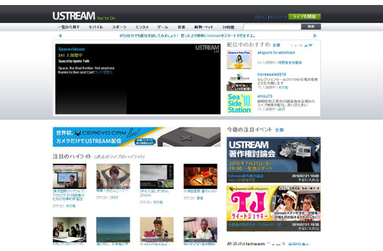Open the older man video thumbnail
The height and width of the screenshot is (251, 383).
(200, 230)
